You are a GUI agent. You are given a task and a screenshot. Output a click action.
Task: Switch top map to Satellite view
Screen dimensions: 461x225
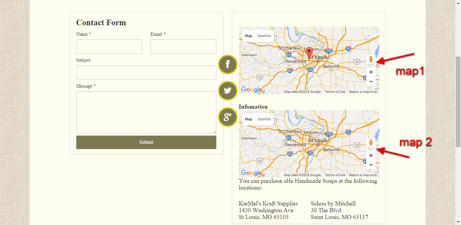[x=264, y=36]
